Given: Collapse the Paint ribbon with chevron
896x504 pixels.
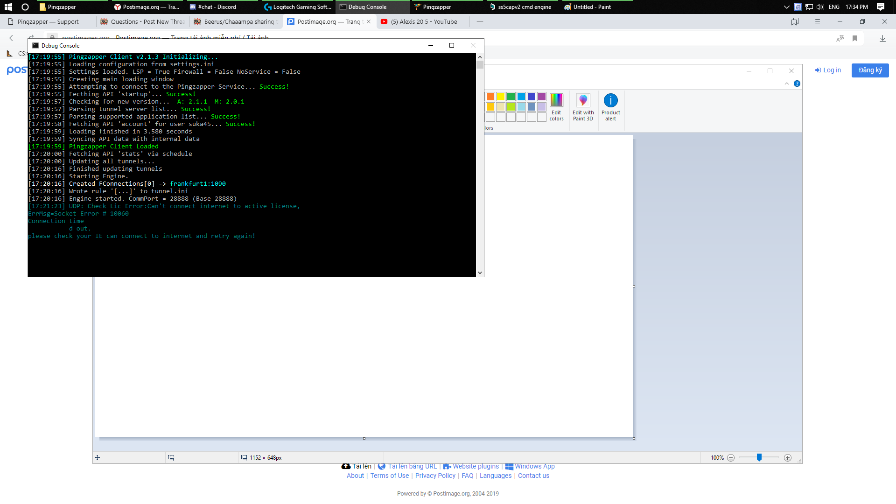Looking at the screenshot, I should point(787,84).
